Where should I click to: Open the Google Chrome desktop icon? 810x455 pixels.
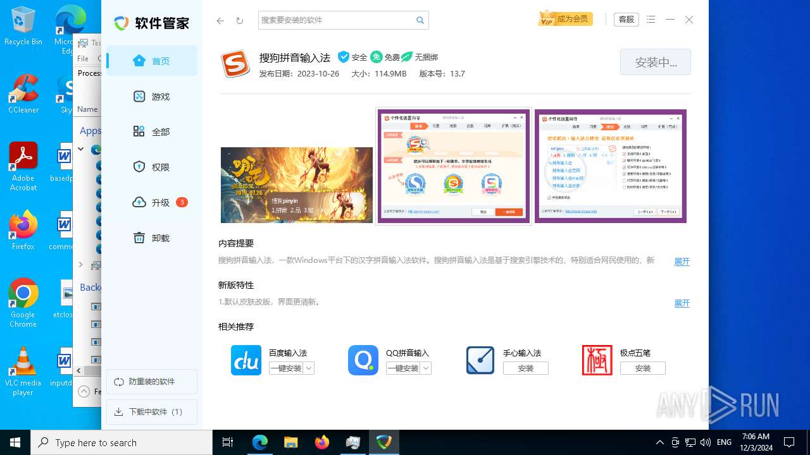tap(23, 303)
